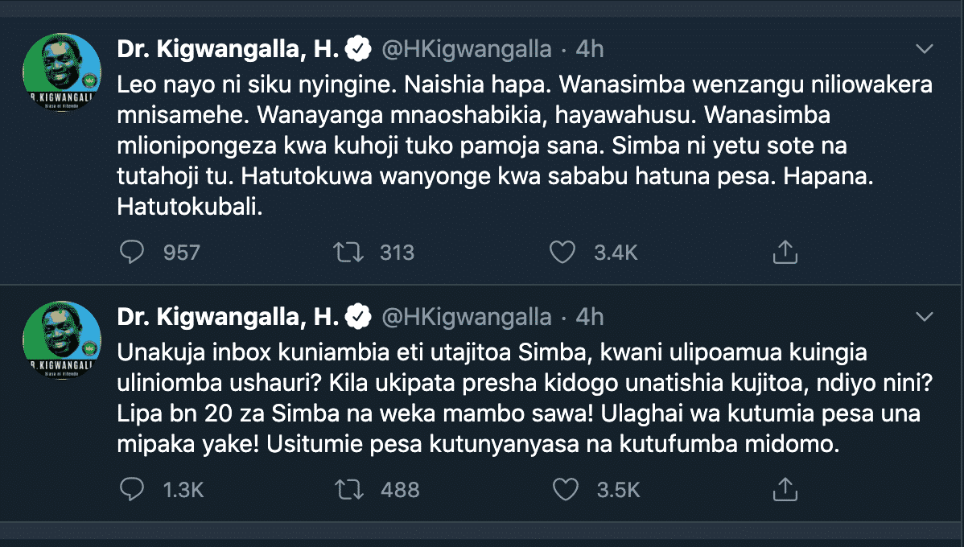Click @HKigwangalla handle on the first tweet

point(466,50)
